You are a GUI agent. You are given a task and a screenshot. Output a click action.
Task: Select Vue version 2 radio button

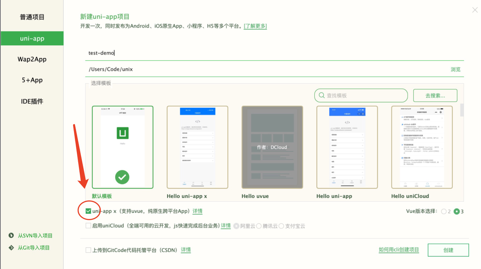coord(444,211)
